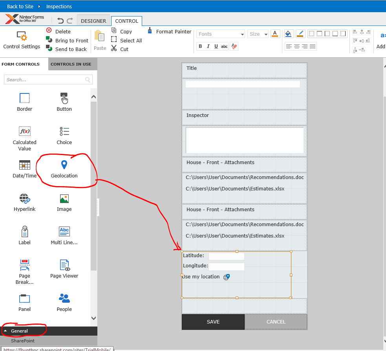
Task: Add an Image control
Action: (64, 202)
